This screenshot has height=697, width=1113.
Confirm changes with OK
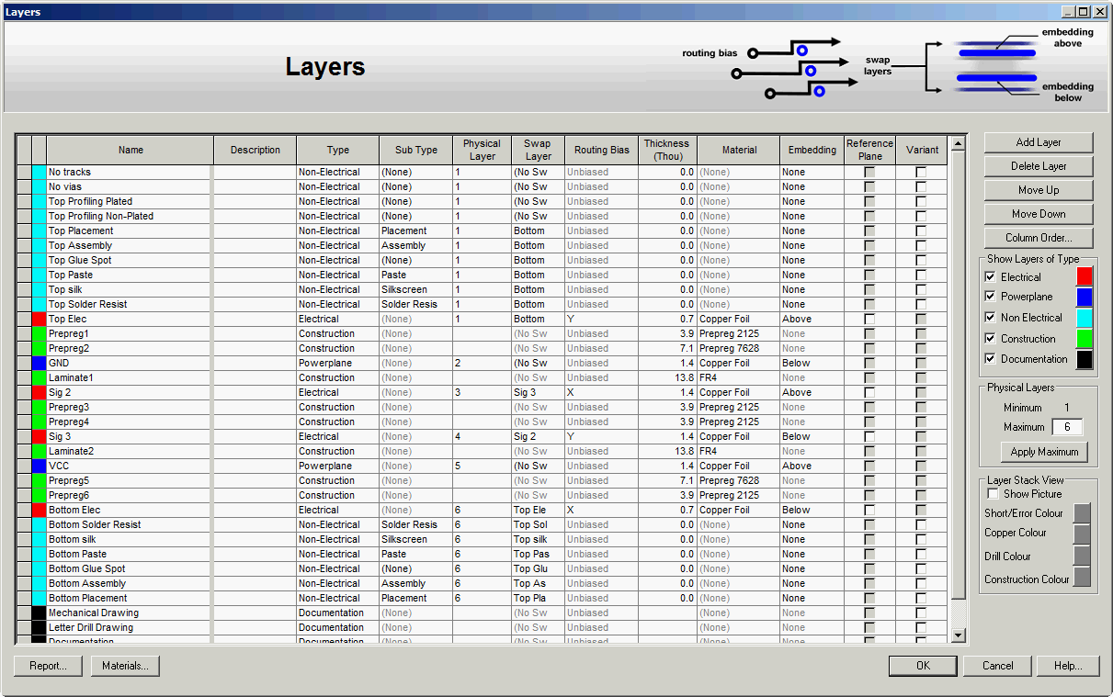point(922,666)
